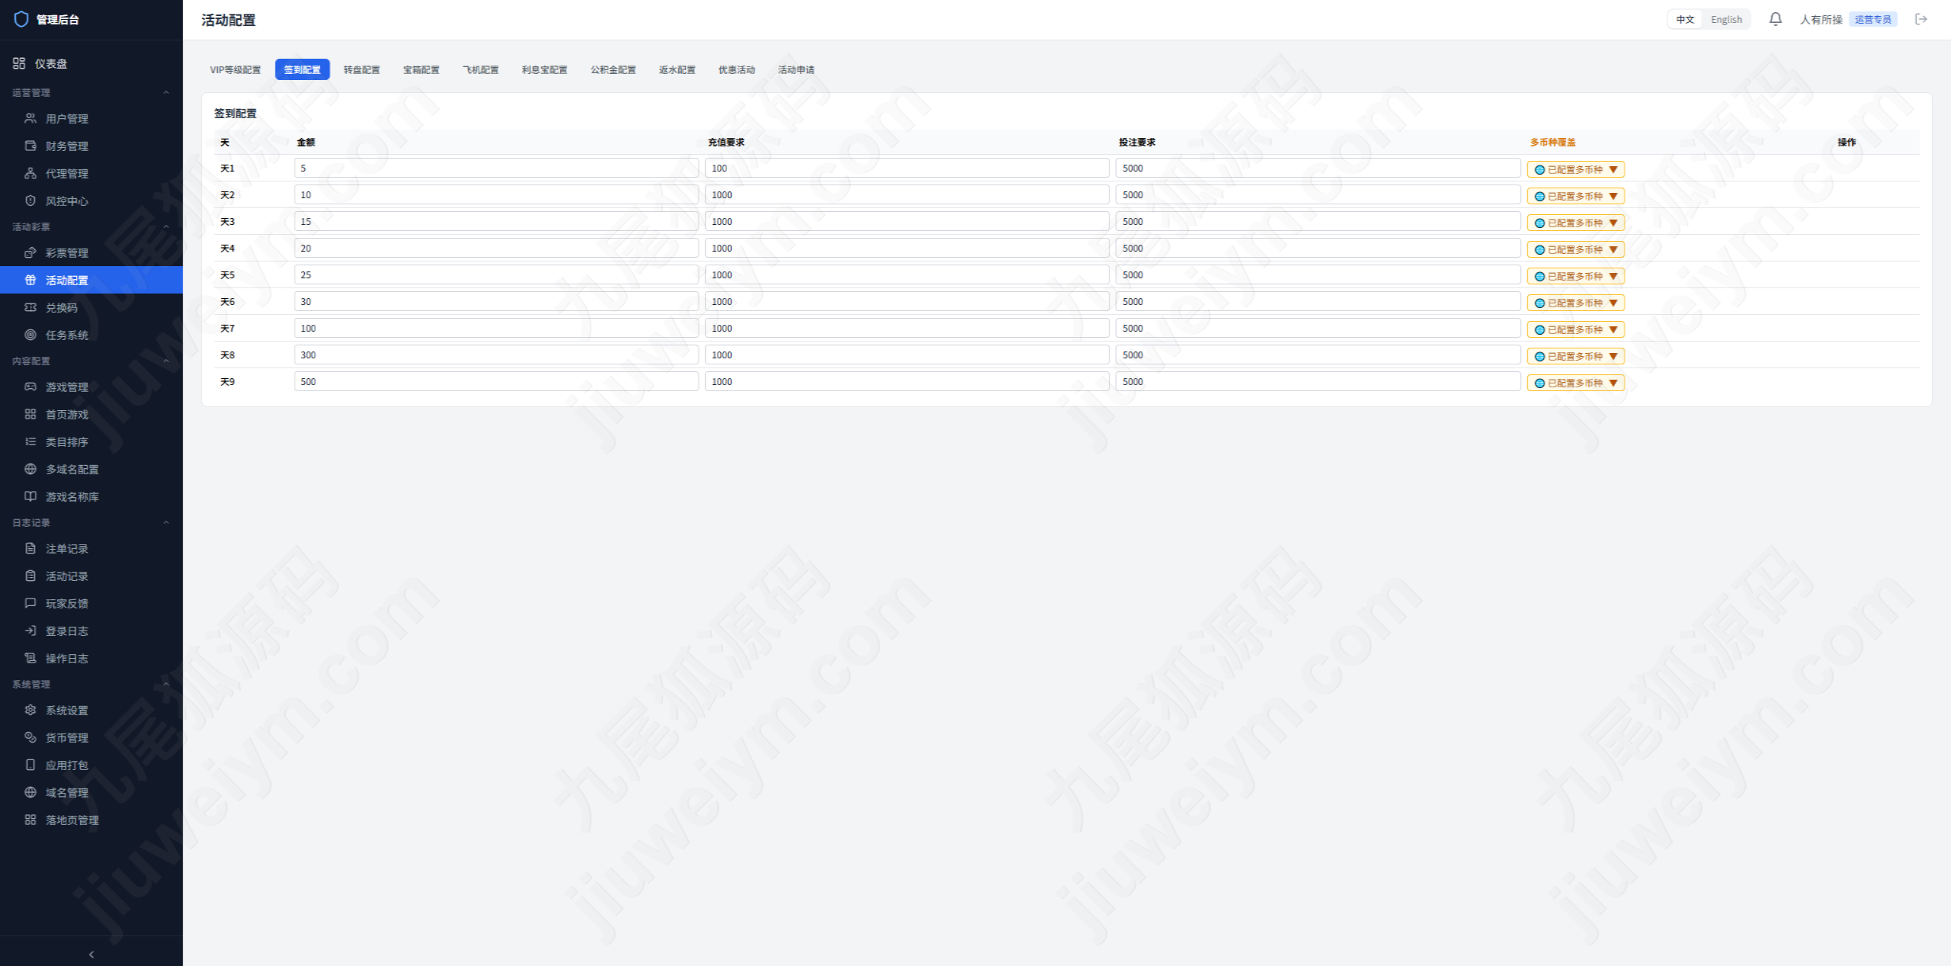Click the 人有所操 username
This screenshot has height=966, width=1951.
point(1821,20)
